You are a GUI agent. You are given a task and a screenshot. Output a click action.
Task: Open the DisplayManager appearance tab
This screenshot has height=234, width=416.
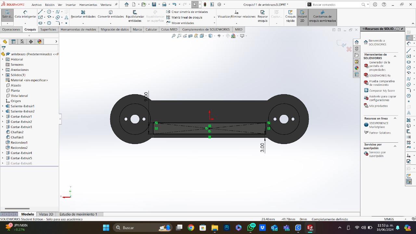[40, 42]
